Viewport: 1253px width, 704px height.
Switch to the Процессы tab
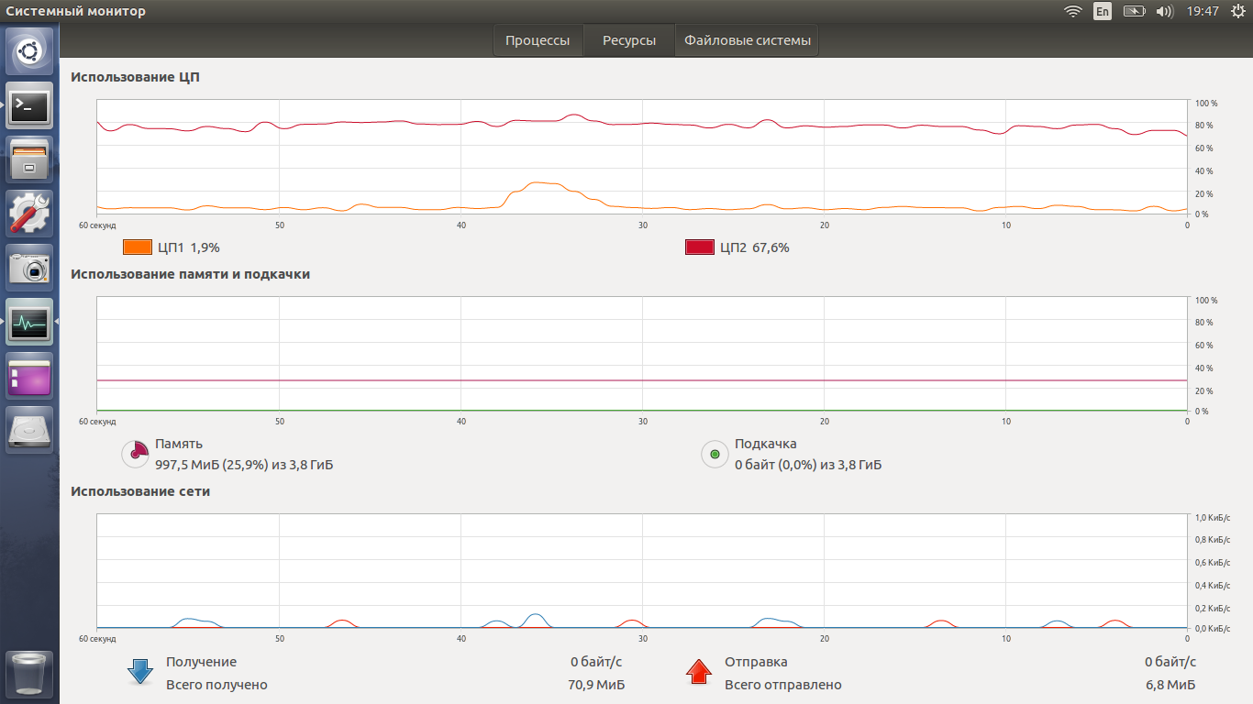[x=538, y=40]
